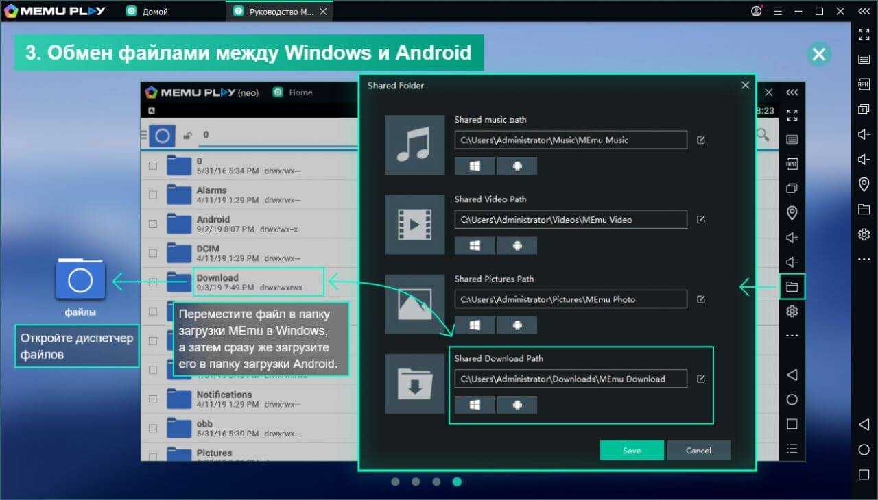Tap the Android home circle in outer sidebar
878x500 pixels.
864,450
